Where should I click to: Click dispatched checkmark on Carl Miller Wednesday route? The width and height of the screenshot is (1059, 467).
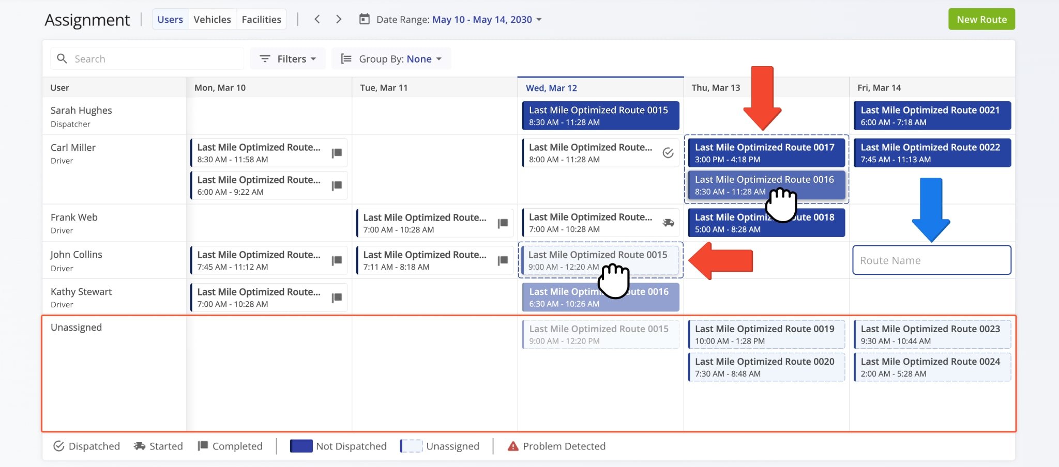click(668, 153)
